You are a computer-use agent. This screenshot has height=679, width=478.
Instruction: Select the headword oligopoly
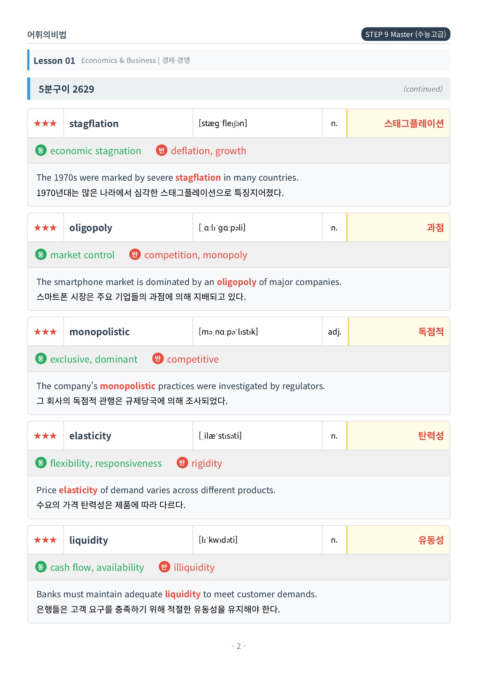click(91, 228)
